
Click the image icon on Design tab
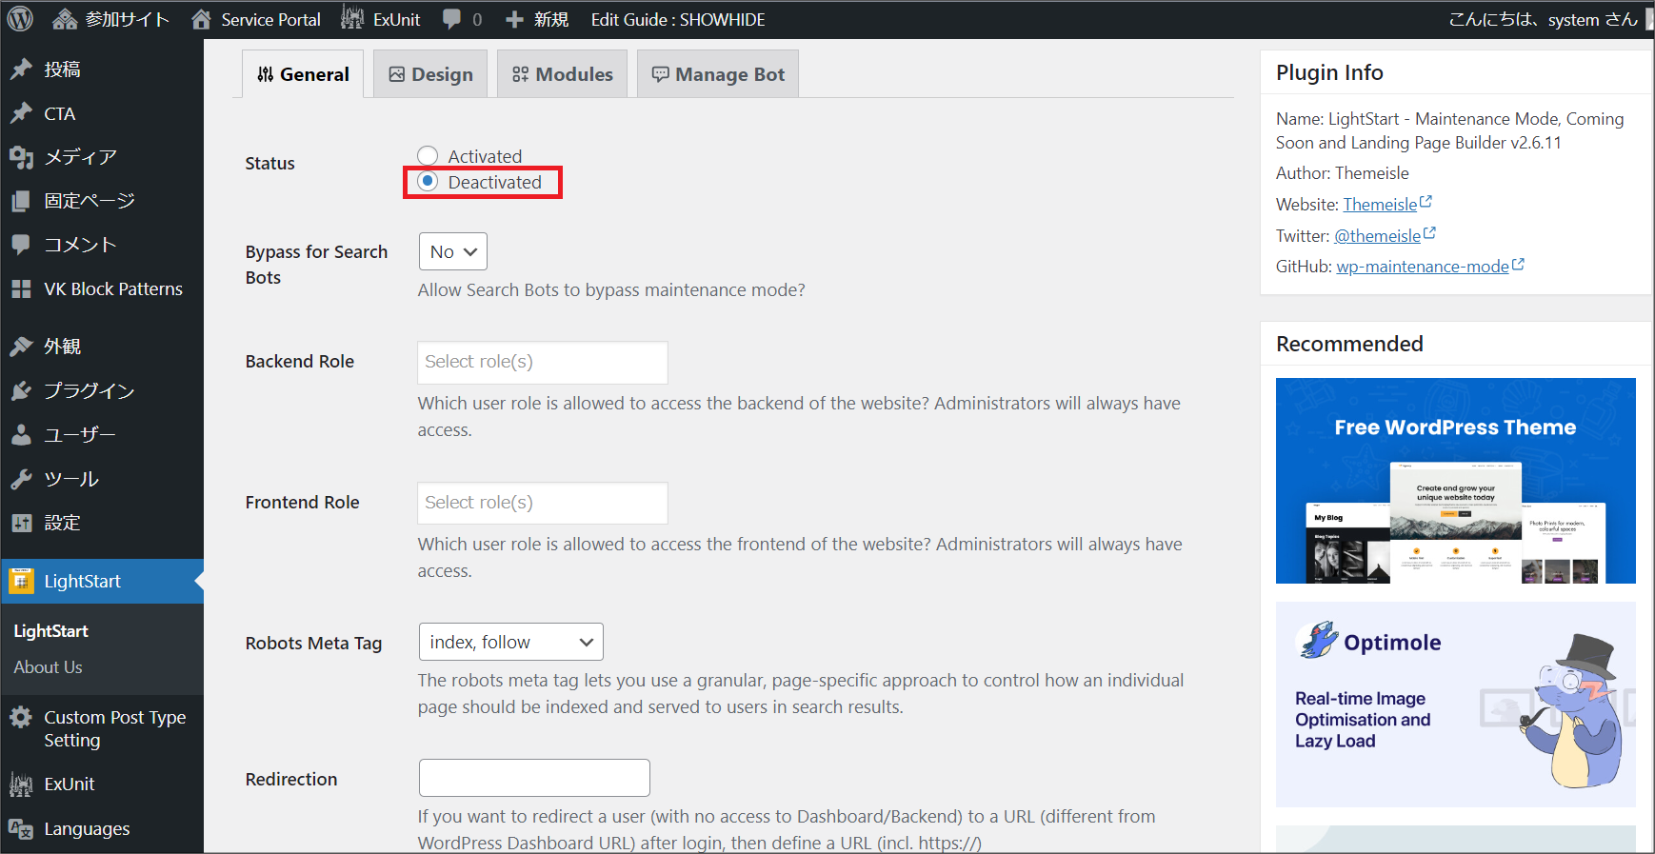click(397, 74)
